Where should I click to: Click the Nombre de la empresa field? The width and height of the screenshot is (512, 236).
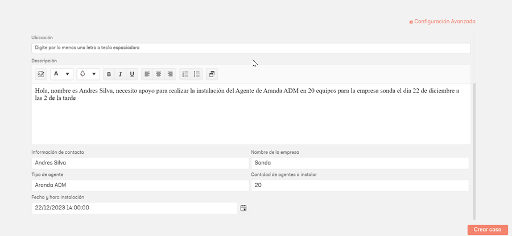tap(360, 163)
